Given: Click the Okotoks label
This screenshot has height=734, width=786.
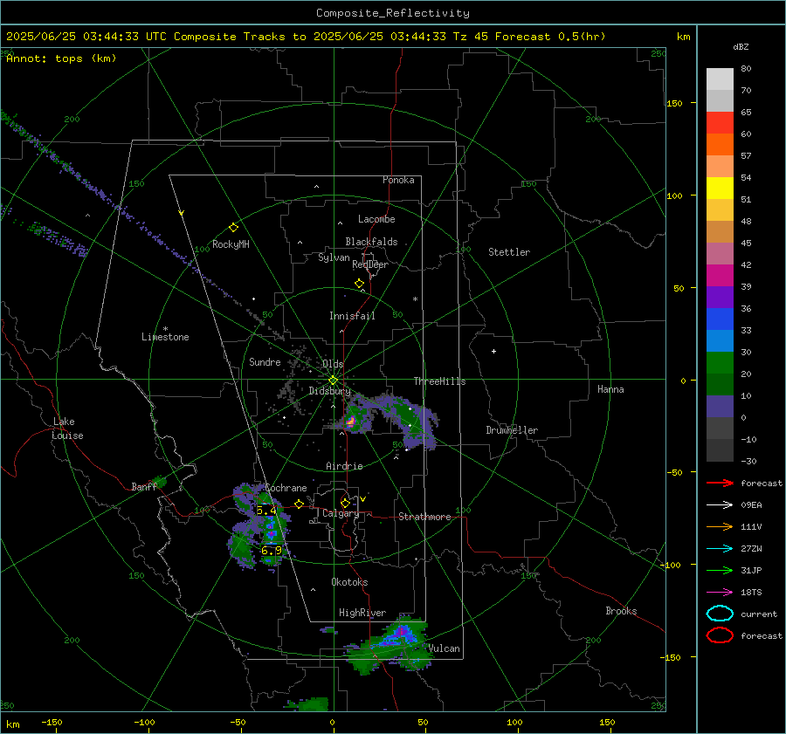Looking at the screenshot, I should click(x=349, y=582).
